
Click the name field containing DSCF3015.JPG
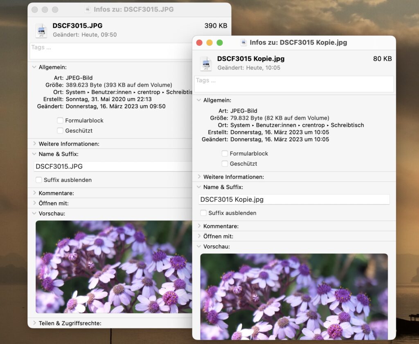pos(113,166)
